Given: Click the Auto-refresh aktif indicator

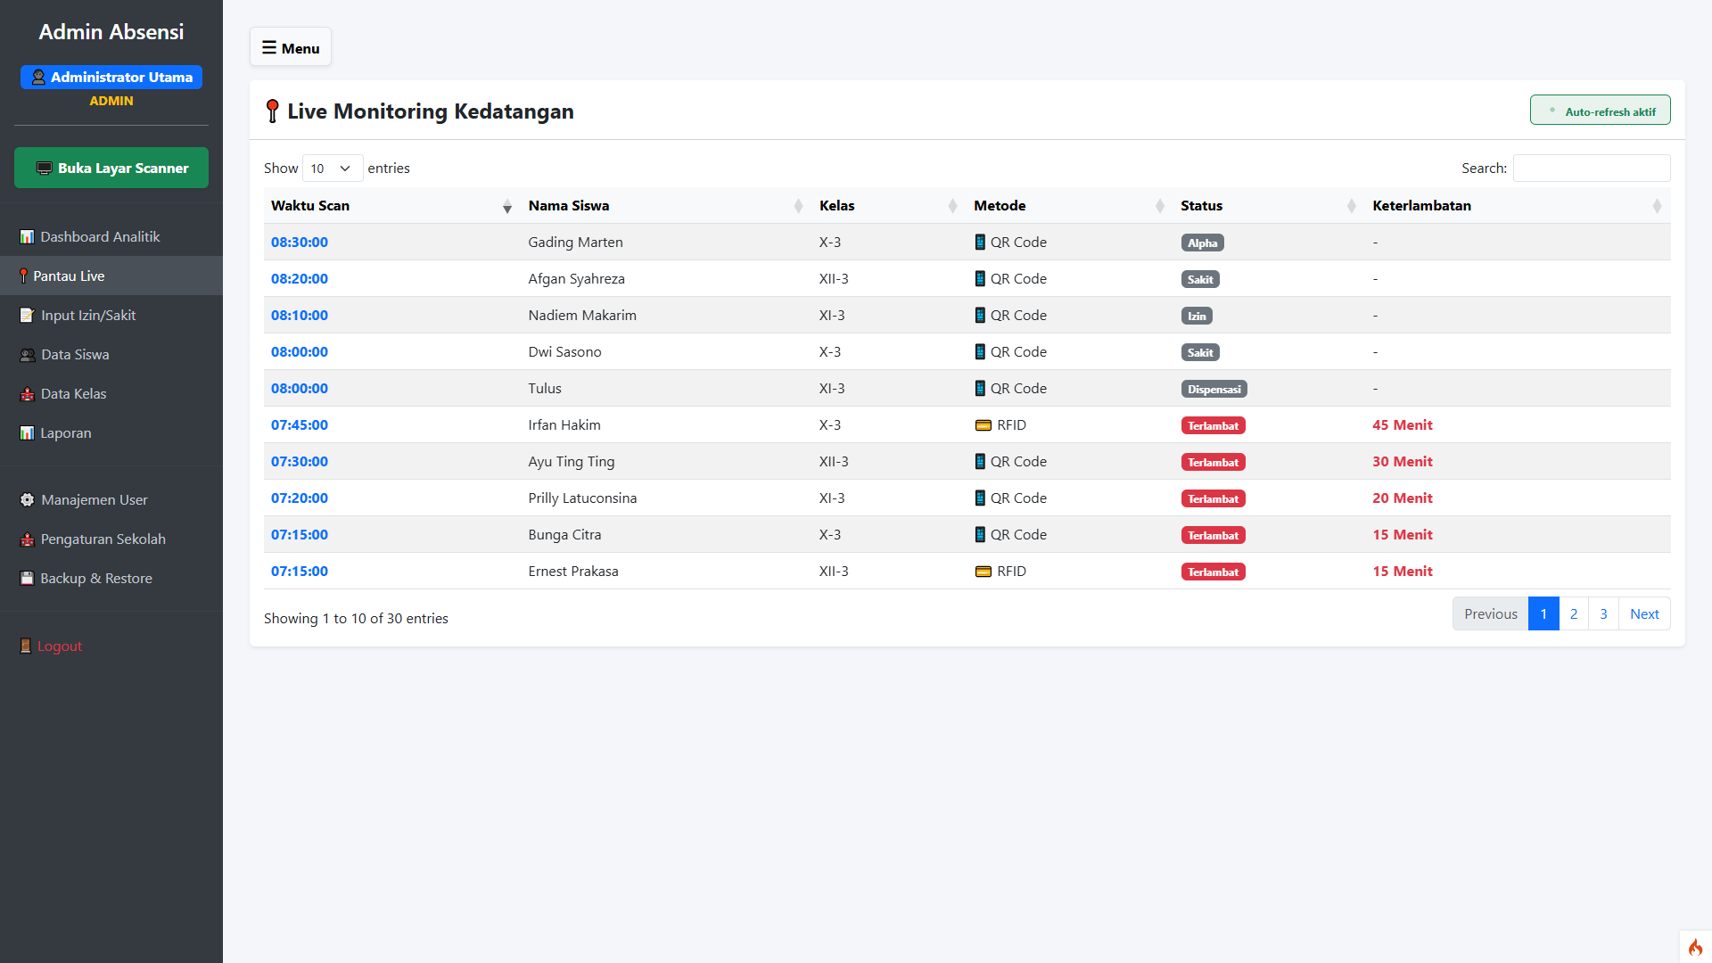Looking at the screenshot, I should tap(1600, 111).
